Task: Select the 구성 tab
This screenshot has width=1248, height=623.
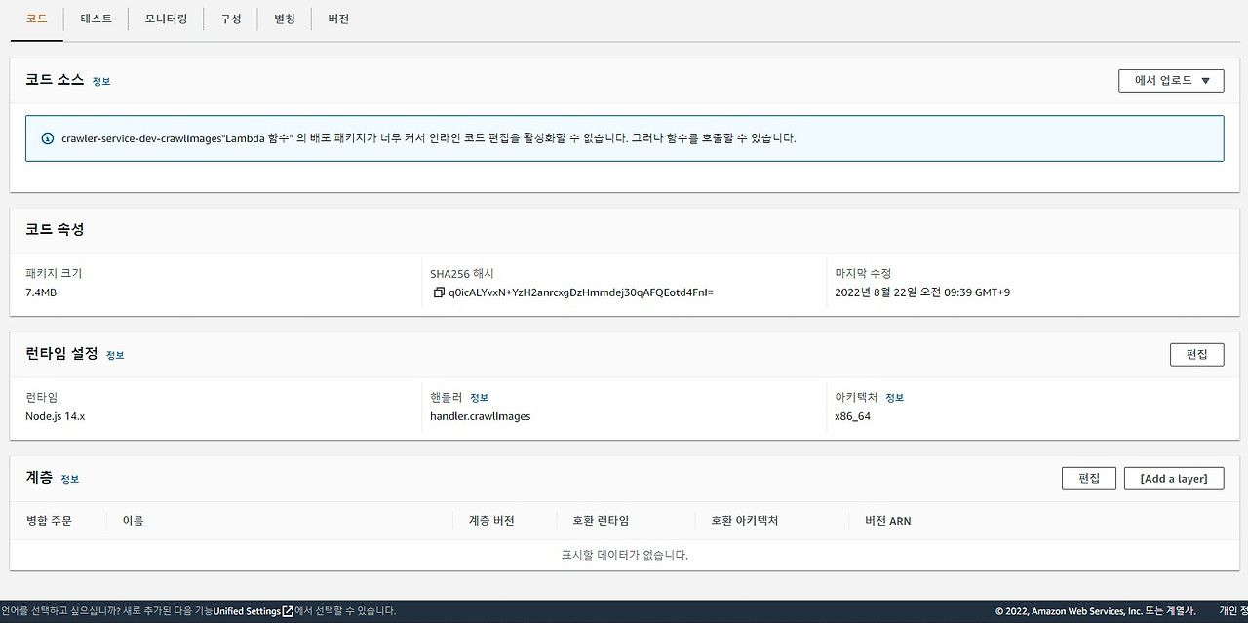Action: [x=230, y=18]
